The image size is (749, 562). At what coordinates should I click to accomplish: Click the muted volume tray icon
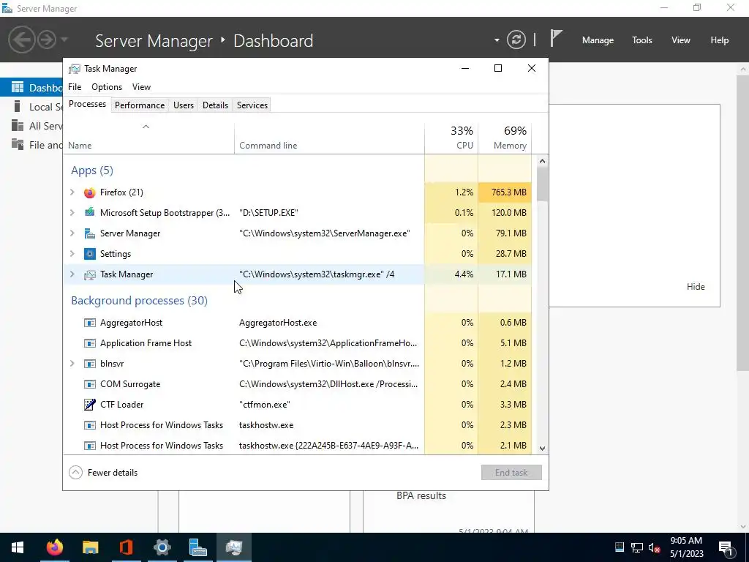655,547
